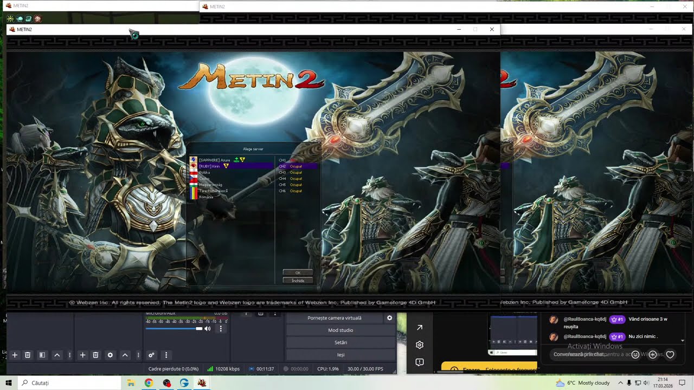Select the România server entry
Image resolution: width=694 pixels, height=390 pixels.
(x=231, y=197)
